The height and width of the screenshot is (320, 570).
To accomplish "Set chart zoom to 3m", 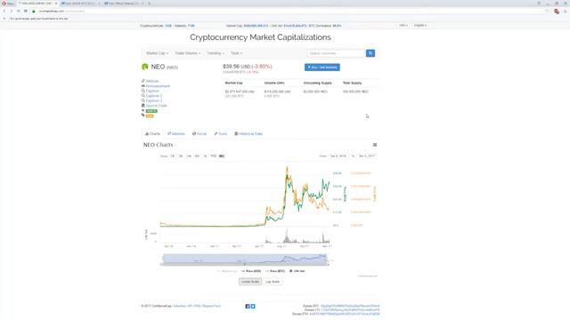I will tap(197, 156).
